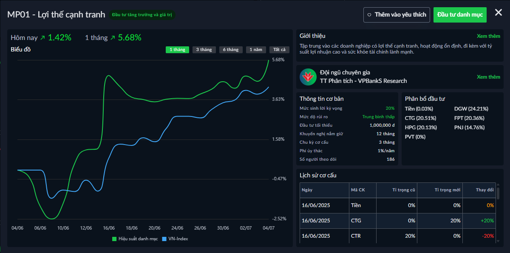Expand Đội ngũ chuyên gia Xem thêm

488,77
